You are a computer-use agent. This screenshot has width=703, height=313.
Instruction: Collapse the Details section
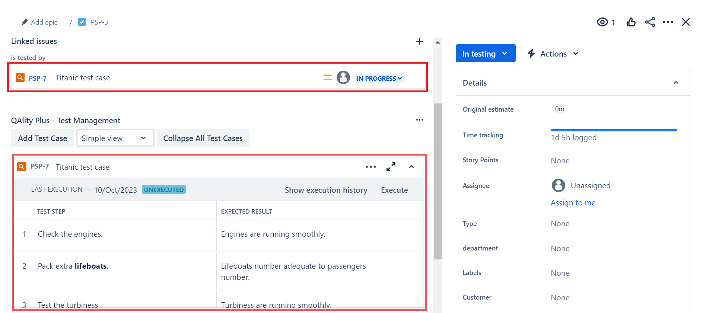click(676, 83)
